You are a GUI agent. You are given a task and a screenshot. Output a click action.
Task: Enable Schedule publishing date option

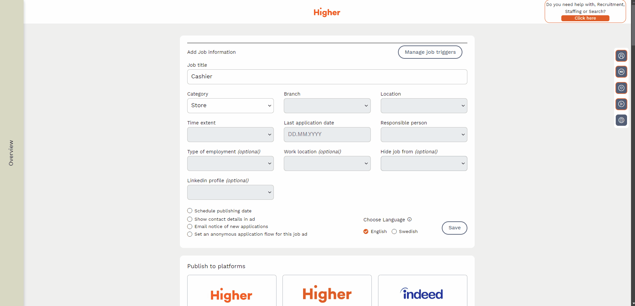[x=190, y=211]
